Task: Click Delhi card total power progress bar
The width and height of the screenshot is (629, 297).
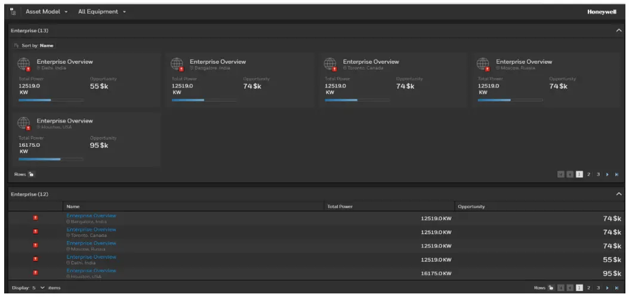Action: (x=51, y=100)
